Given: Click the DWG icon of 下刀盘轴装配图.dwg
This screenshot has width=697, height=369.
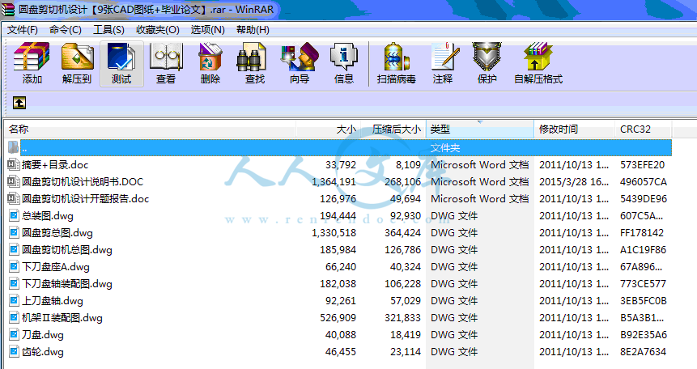Looking at the screenshot, I should coord(14,284).
